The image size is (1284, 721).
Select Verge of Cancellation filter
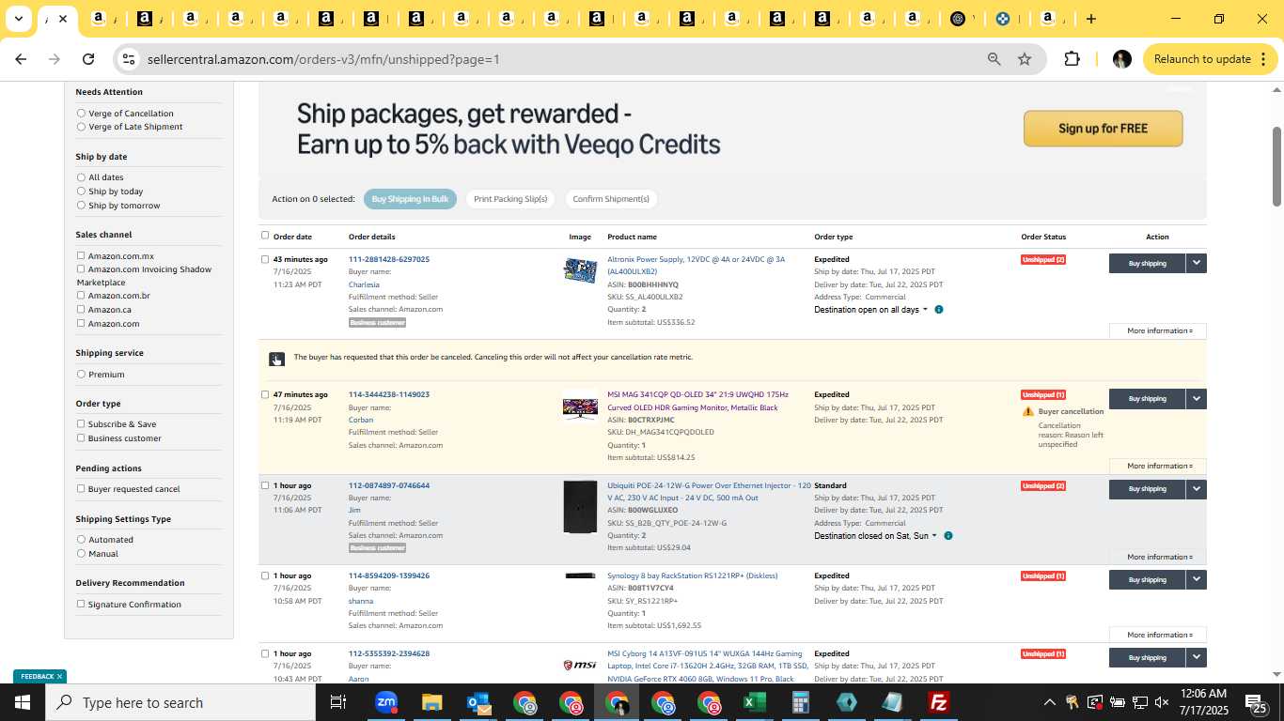pos(81,114)
